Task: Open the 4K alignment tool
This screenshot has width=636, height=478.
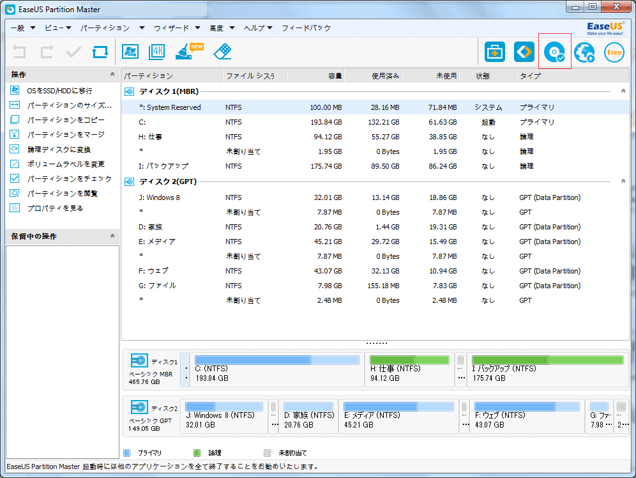Action: 157,52
